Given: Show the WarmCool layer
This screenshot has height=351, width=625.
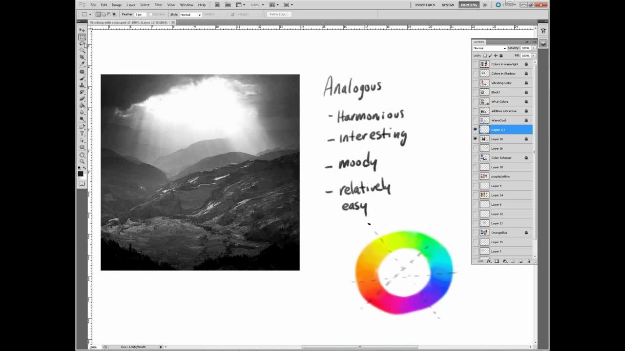Looking at the screenshot, I should click(x=475, y=120).
